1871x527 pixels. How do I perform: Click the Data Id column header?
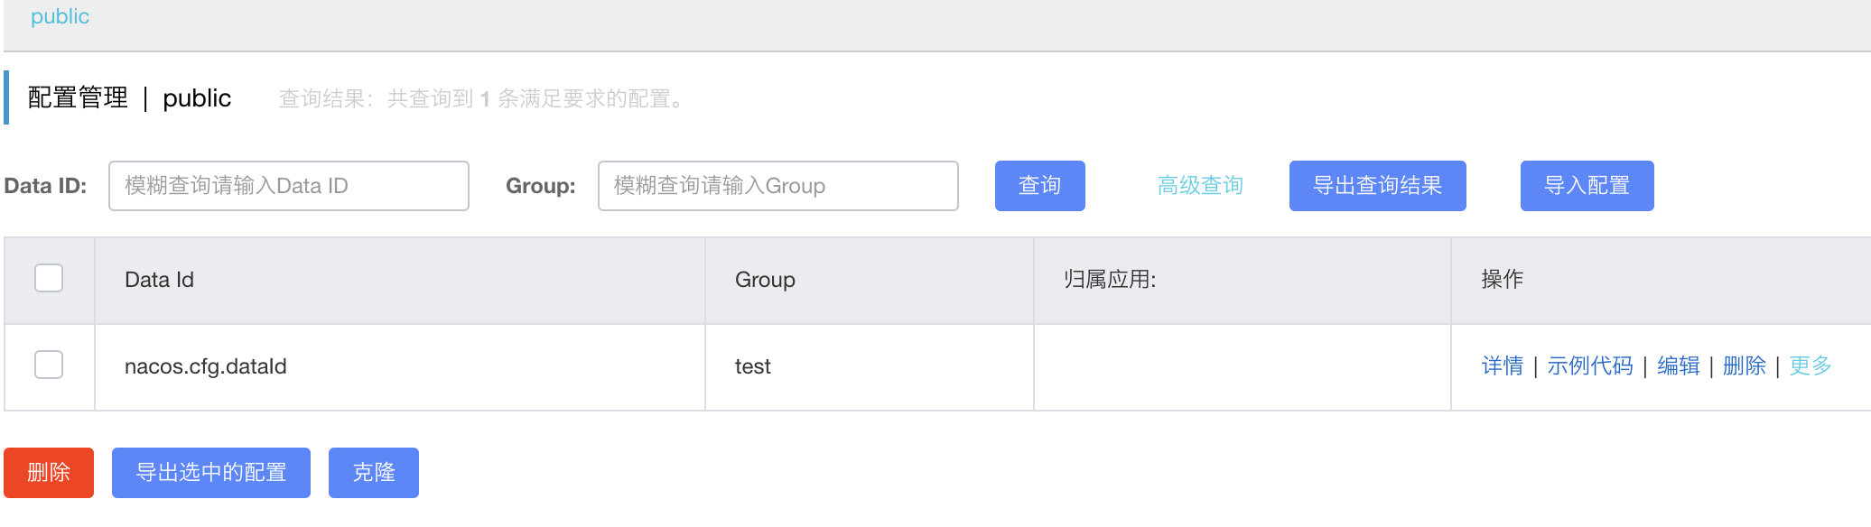(x=159, y=280)
